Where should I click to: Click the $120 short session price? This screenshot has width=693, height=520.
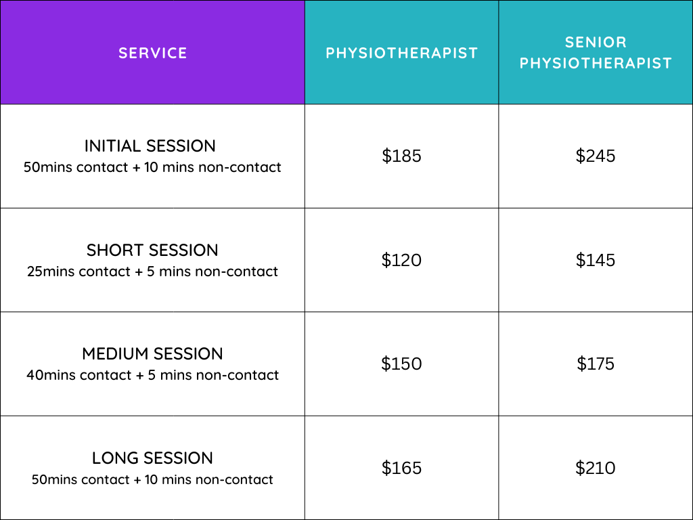[401, 260]
